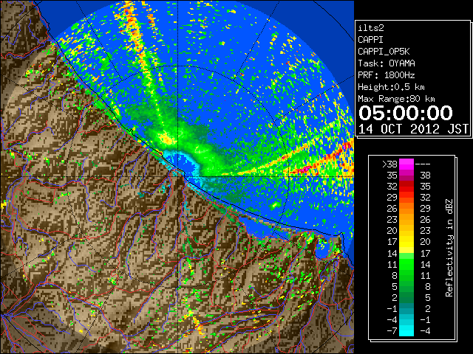Viewport: 473px width, 354px height.
Task: Select the '14 OCT 2012 JST' date
Action: 413,129
